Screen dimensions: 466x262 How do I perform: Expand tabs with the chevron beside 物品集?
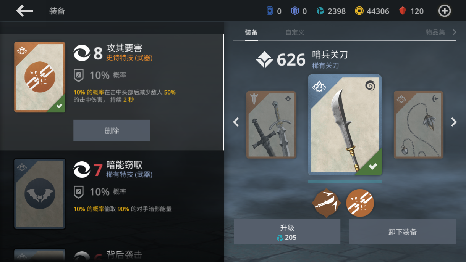455,32
